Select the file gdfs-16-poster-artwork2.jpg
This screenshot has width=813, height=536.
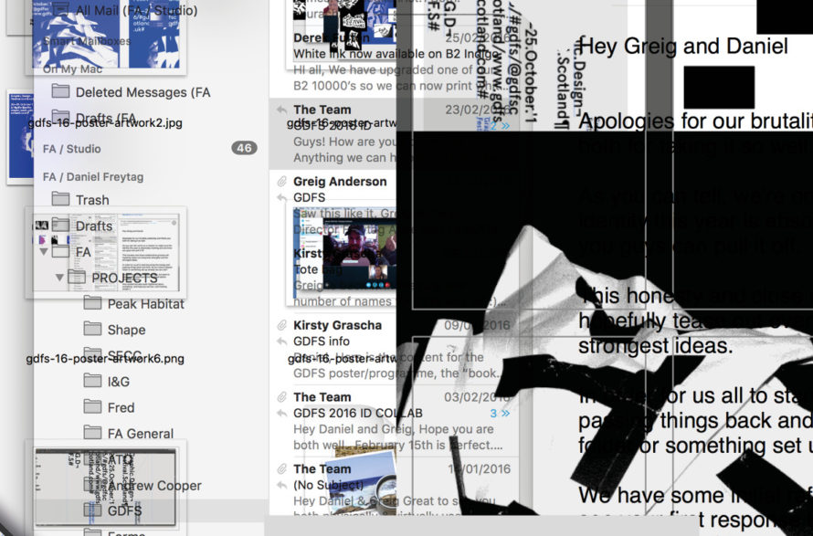[105, 123]
